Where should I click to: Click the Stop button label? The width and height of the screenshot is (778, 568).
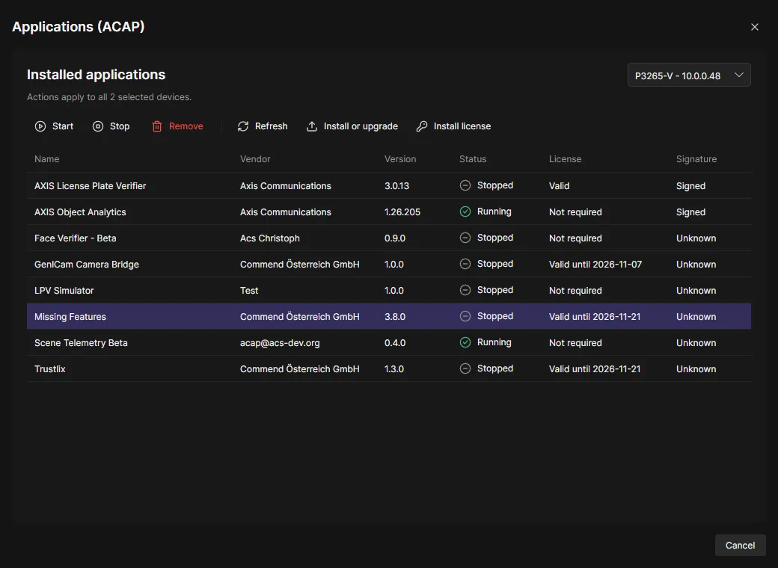tap(120, 126)
